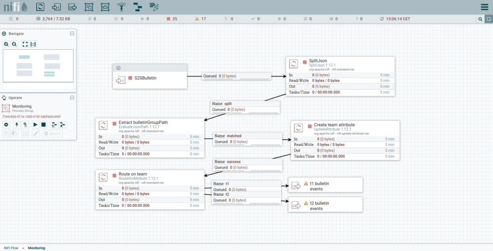Select the Template toolbar icon
Image resolution: width=493 pixels, height=251 pixels.
click(x=138, y=7)
